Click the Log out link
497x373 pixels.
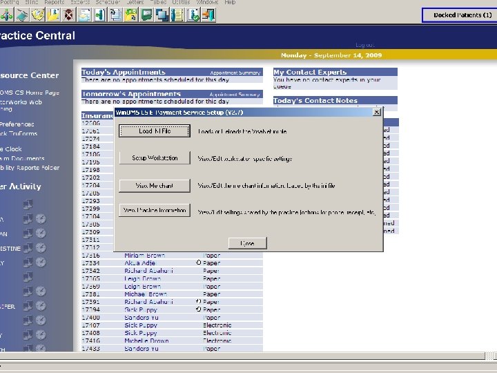(365, 45)
